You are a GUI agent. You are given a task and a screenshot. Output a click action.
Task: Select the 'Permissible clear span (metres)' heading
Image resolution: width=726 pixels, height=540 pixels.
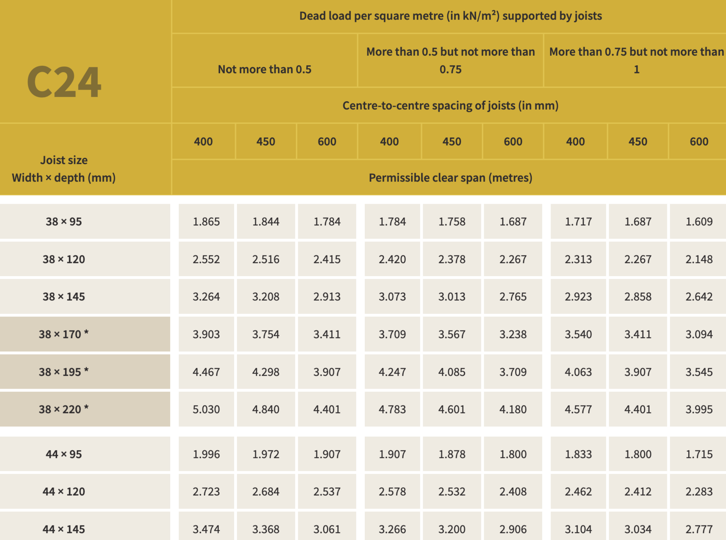450,178
